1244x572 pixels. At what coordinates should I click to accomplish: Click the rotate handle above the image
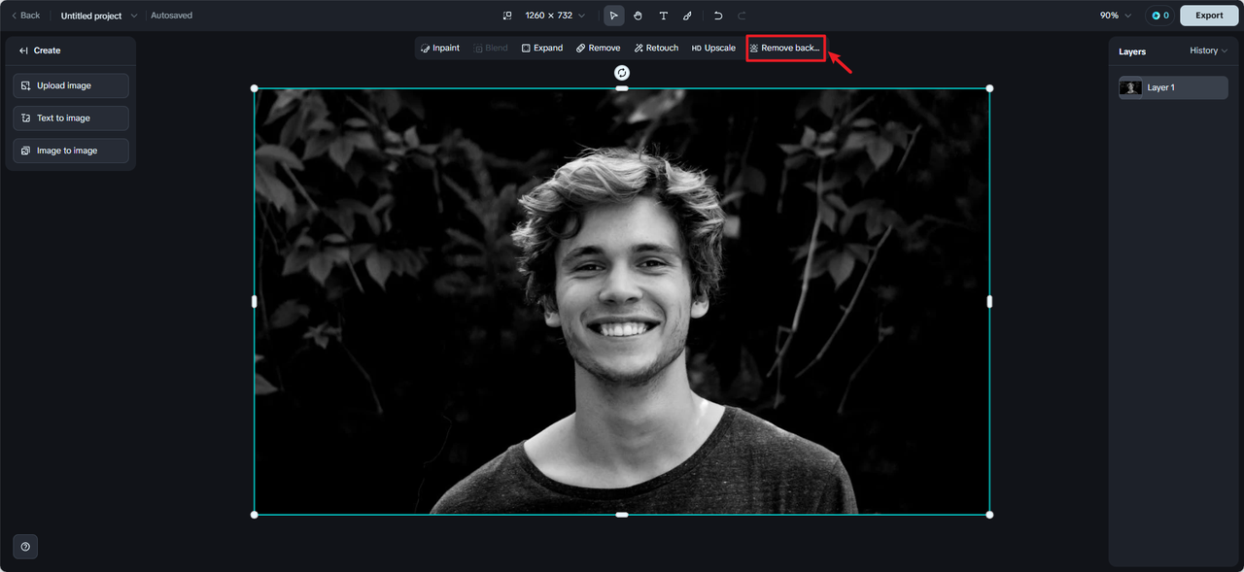622,73
